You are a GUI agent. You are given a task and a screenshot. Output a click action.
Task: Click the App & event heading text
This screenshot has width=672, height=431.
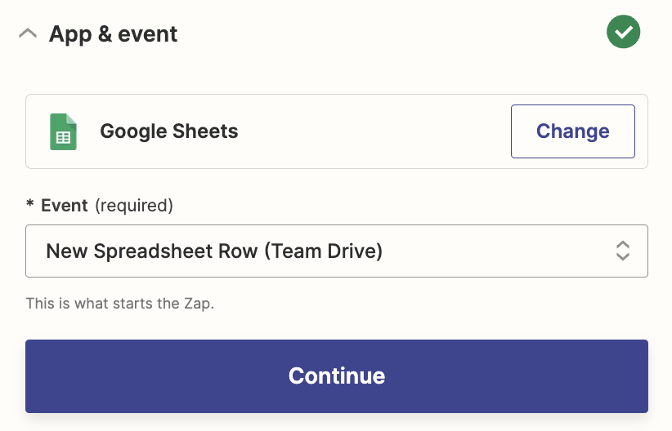pos(113,33)
